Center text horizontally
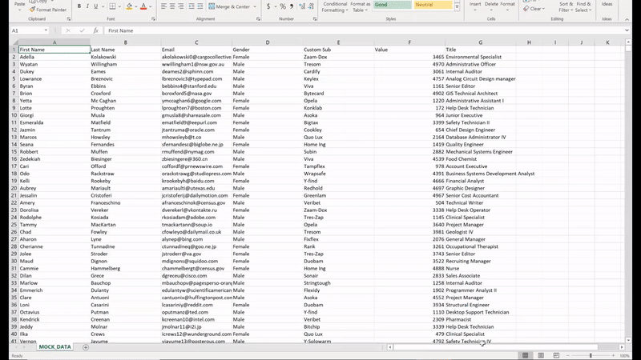This screenshot has width=641, height=360. (172, 6)
